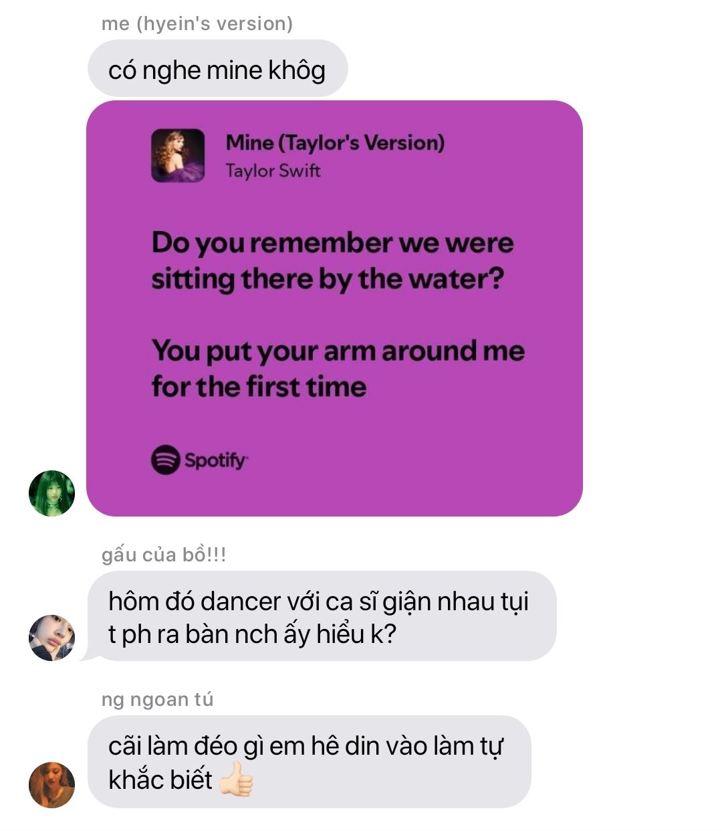Open gấu của bồ's profile picture
This screenshot has height=831, width=722.
[x=51, y=638]
